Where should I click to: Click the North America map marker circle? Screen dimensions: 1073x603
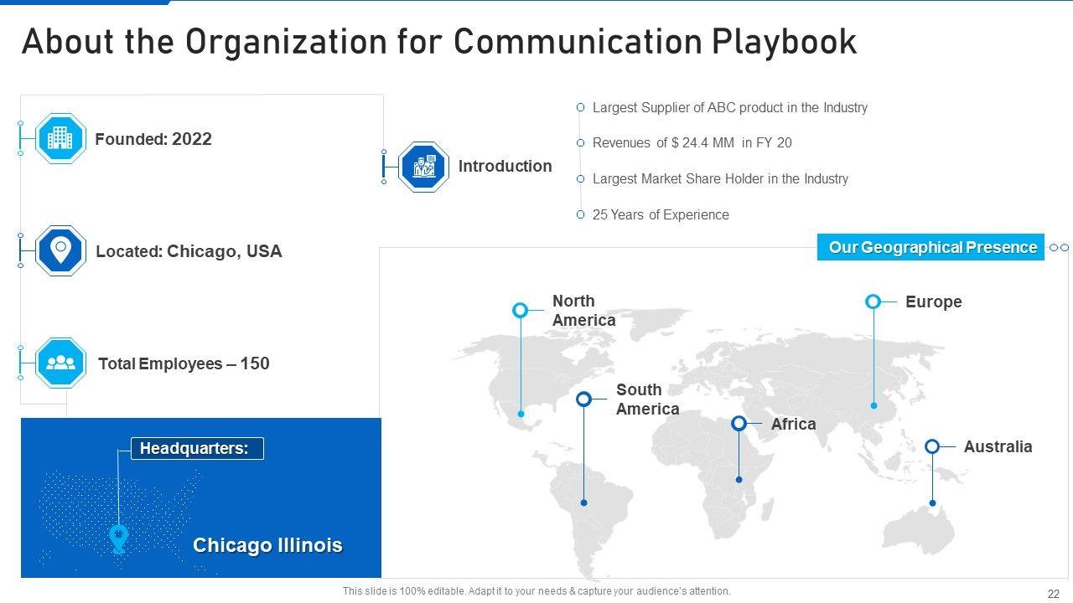point(521,310)
